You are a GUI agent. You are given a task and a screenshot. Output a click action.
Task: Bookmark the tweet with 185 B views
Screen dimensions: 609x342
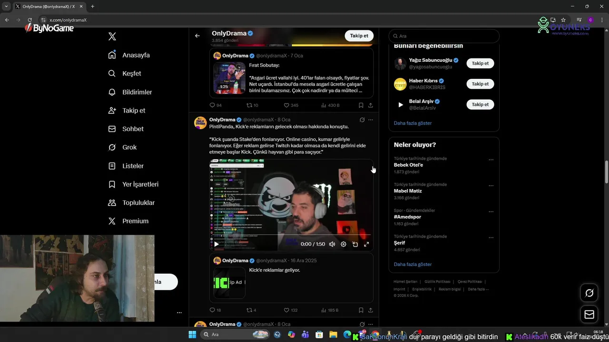(361, 310)
